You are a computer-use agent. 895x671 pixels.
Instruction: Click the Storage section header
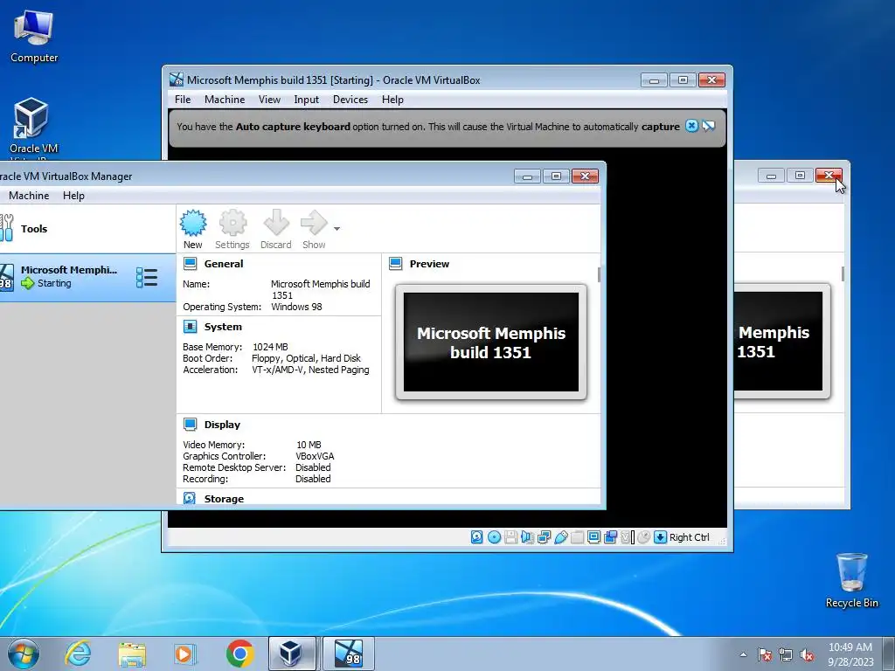coord(224,499)
